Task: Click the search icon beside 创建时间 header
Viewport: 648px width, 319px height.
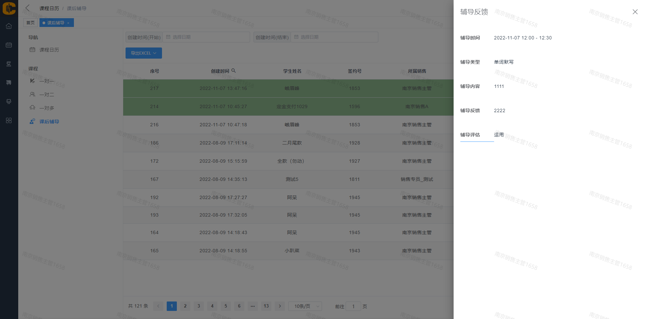Action: click(x=234, y=71)
